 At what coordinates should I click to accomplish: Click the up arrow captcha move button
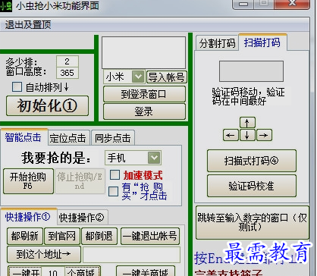247,123
